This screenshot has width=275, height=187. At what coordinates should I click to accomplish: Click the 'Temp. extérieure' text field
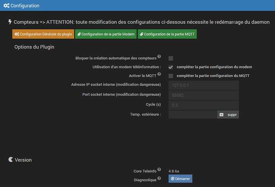tap(192, 115)
